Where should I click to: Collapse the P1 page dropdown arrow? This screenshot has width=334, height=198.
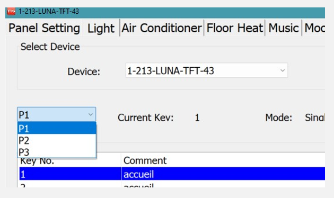pyautogui.click(x=91, y=115)
